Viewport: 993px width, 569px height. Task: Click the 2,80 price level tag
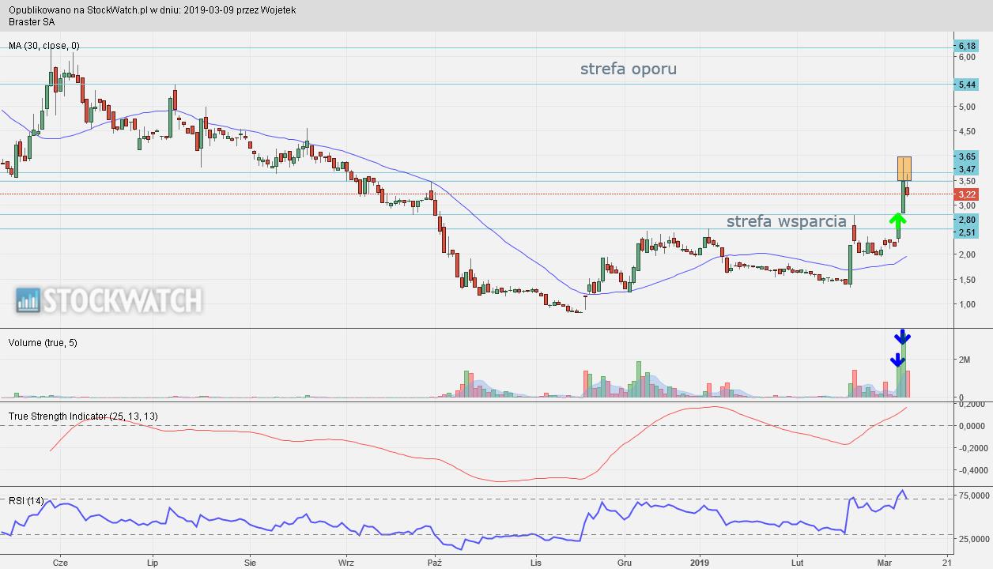pyautogui.click(x=967, y=219)
